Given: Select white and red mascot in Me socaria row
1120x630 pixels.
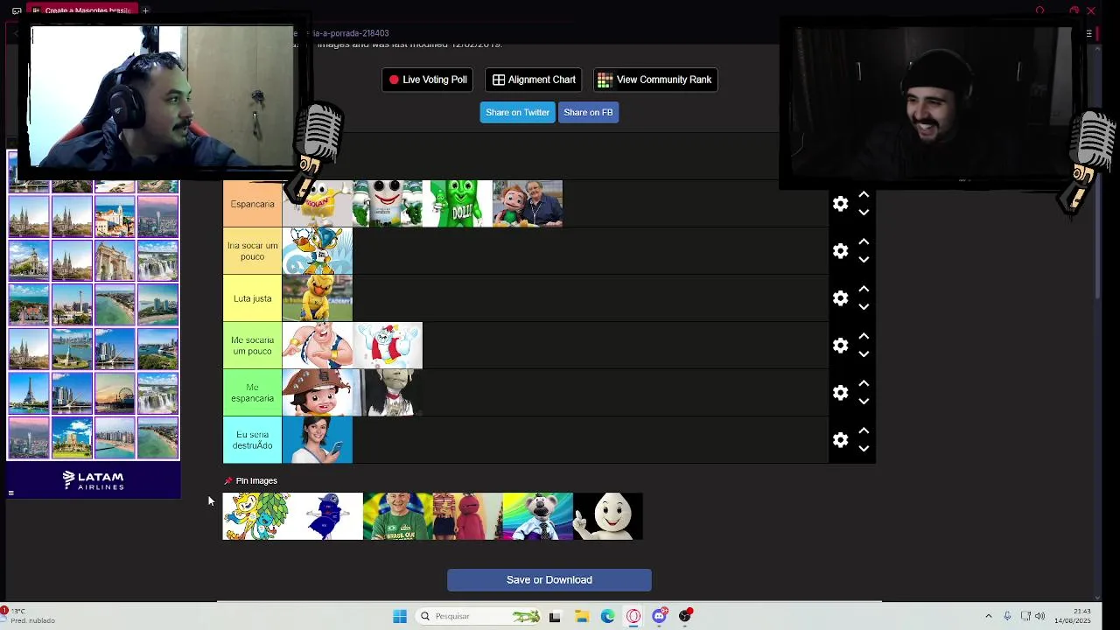Looking at the screenshot, I should coord(388,346).
